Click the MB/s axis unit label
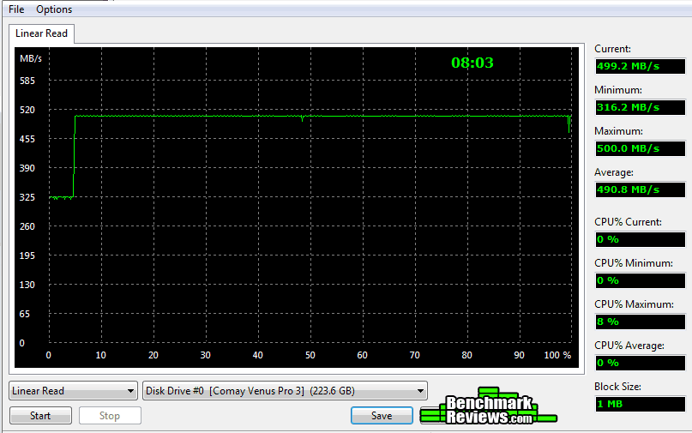The height and width of the screenshot is (433, 692). [31, 58]
